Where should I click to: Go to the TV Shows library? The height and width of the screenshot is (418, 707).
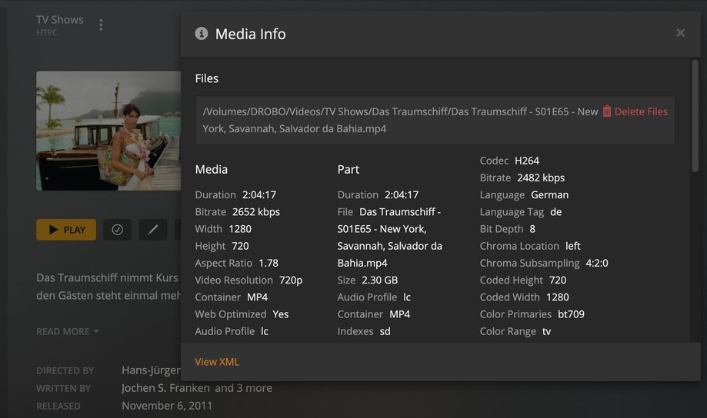pos(60,19)
